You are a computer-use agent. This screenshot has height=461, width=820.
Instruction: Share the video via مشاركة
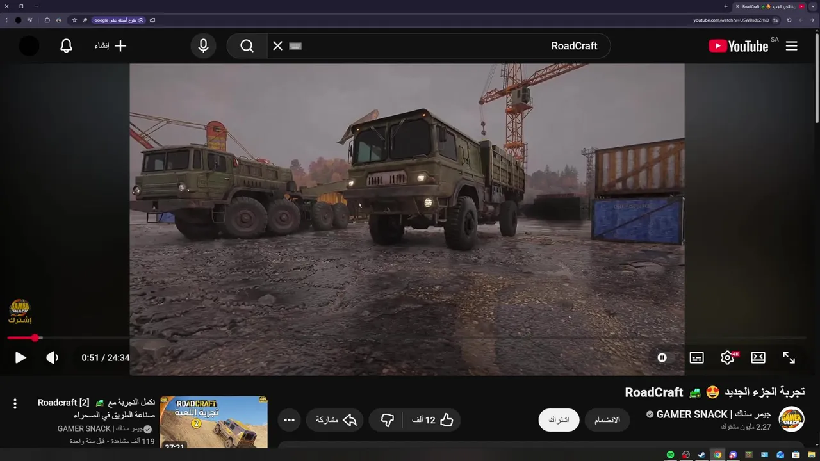click(336, 420)
